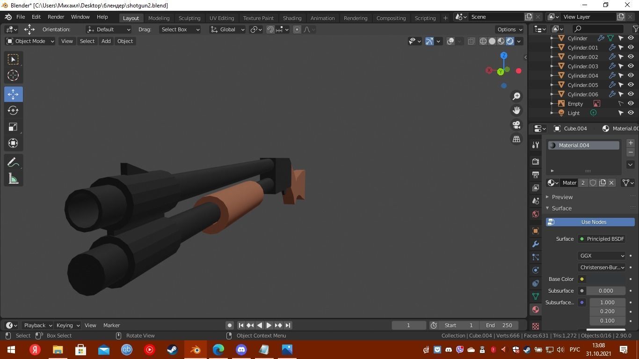Adjust Subsurface radius 1.000 field
This screenshot has height=359, width=639.
(x=607, y=302)
